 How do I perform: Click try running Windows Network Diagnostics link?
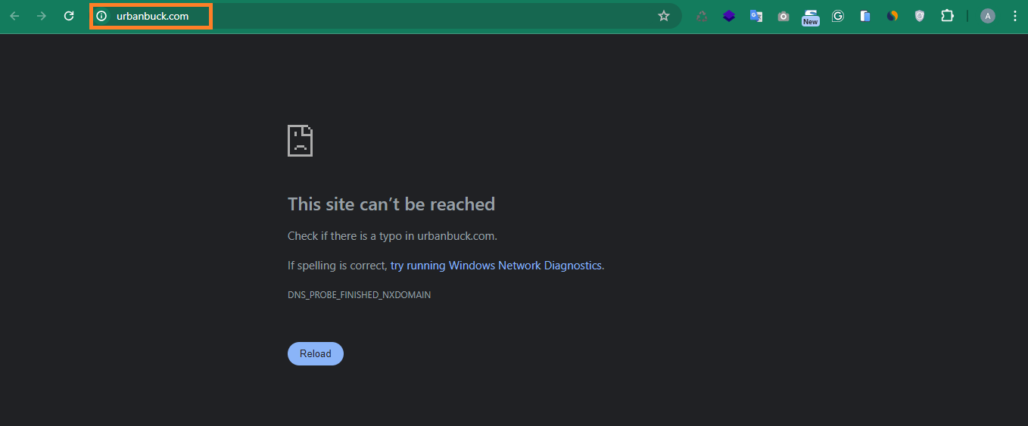[496, 266]
